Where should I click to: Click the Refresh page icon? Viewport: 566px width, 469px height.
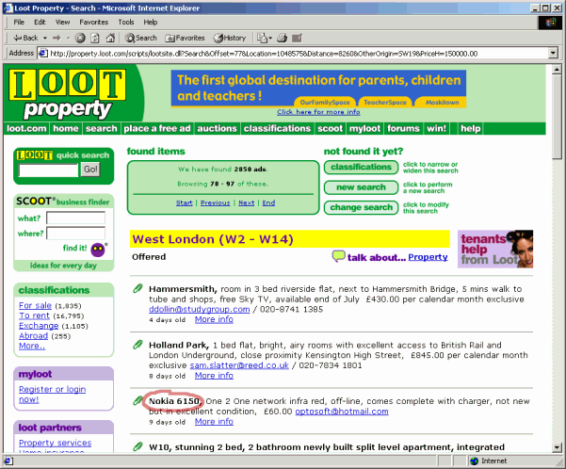(x=95, y=38)
